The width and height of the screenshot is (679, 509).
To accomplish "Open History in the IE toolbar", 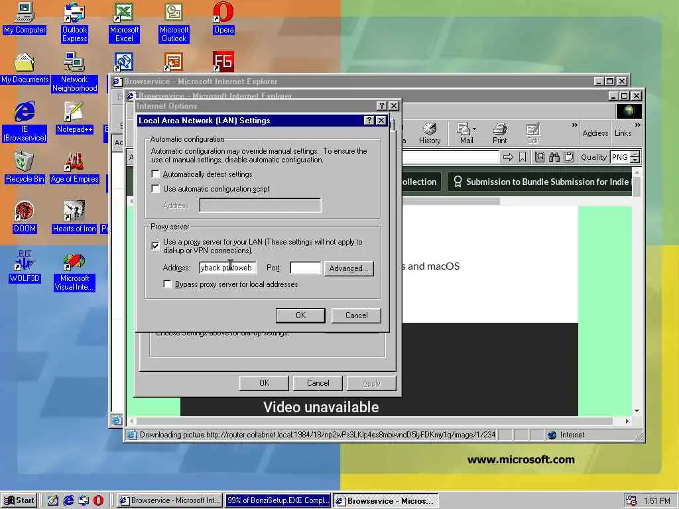I will click(x=430, y=133).
